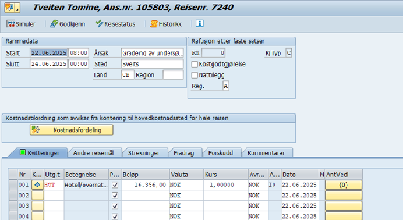The height and width of the screenshot is (220, 403).
Task: Click the AntVedl button in row 003
Action: 344,206
